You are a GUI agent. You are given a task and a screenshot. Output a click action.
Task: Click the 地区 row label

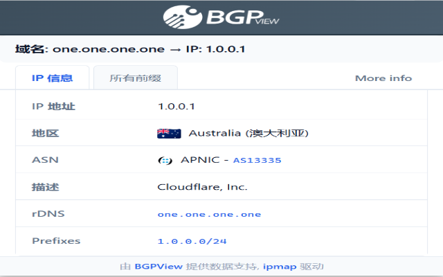45,133
